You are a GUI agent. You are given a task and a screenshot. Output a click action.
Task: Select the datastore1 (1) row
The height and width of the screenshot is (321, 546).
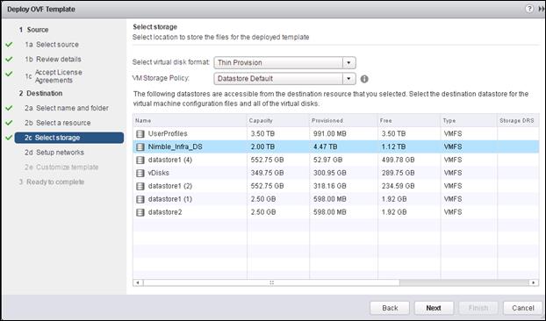click(x=336, y=199)
